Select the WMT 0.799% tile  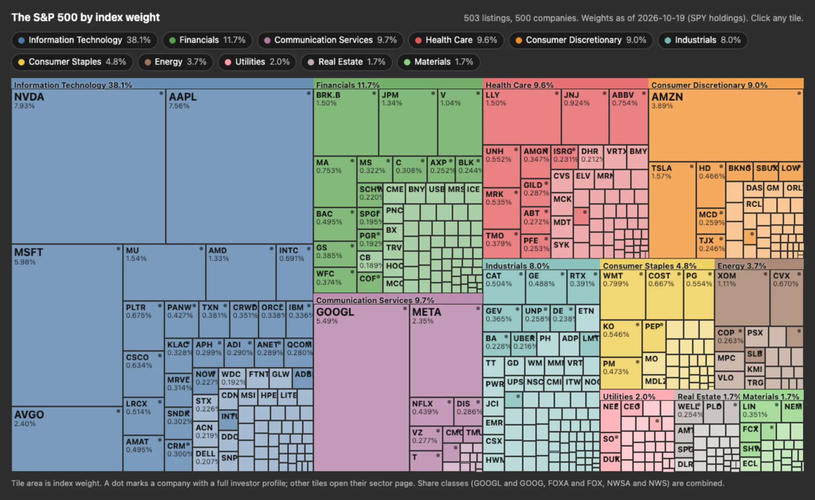(623, 294)
